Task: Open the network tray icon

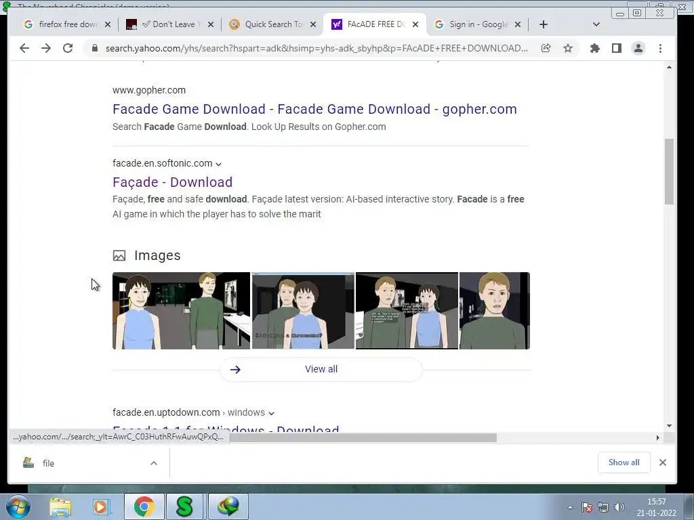Action: [603, 508]
